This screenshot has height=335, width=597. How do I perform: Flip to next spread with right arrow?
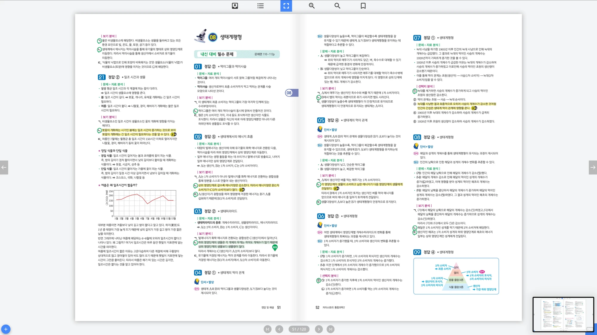(x=593, y=167)
